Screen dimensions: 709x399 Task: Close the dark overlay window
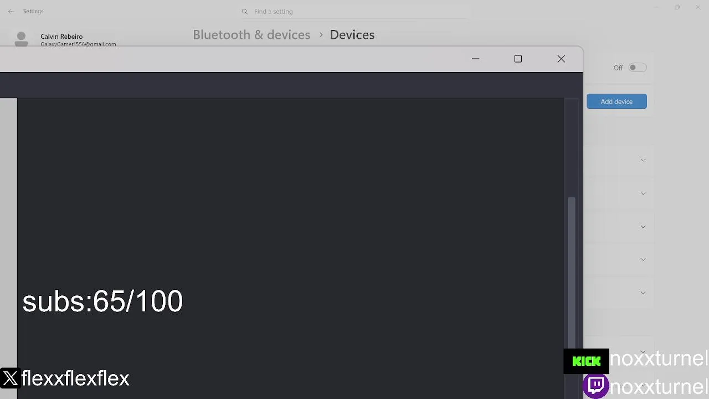(x=561, y=59)
